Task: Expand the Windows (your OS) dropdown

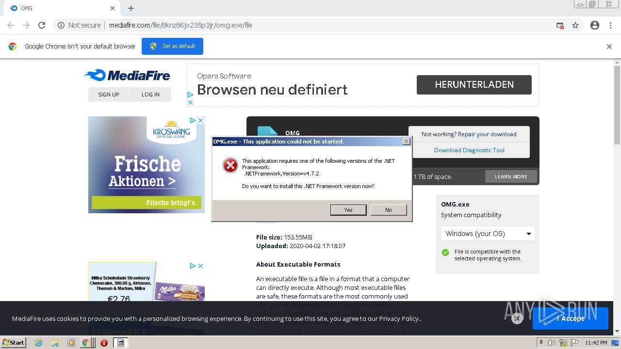Action: point(488,234)
